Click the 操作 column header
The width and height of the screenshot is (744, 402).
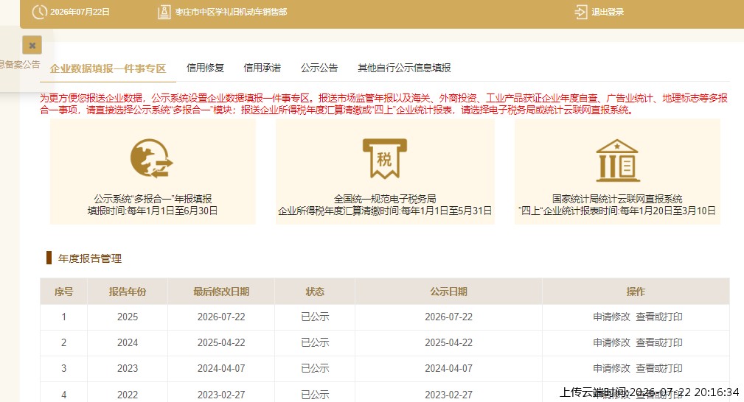[636, 292]
